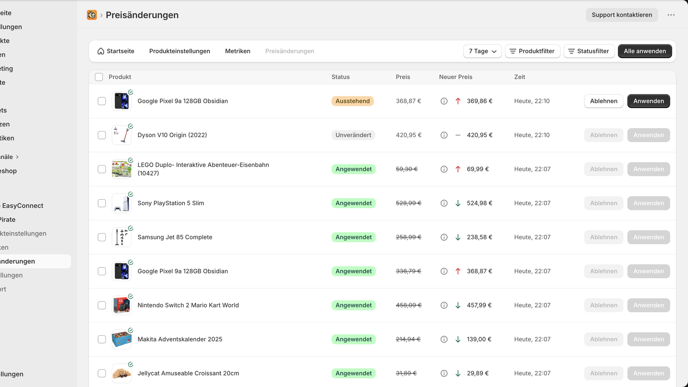The image size is (688, 387).
Task: Tick the Makita Adventskalender 2025 checkbox
Action: click(x=102, y=339)
